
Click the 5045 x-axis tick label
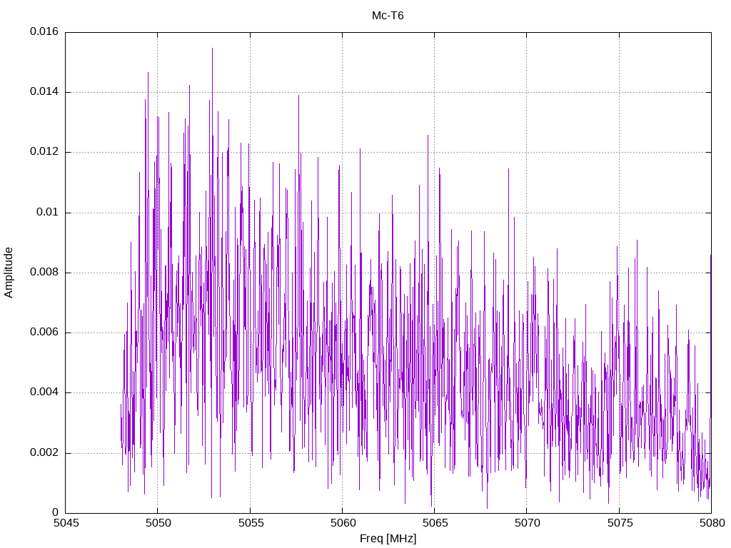66,523
